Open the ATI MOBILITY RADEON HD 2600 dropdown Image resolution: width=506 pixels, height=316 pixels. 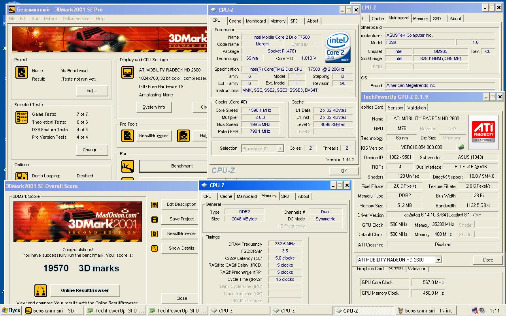[438, 260]
